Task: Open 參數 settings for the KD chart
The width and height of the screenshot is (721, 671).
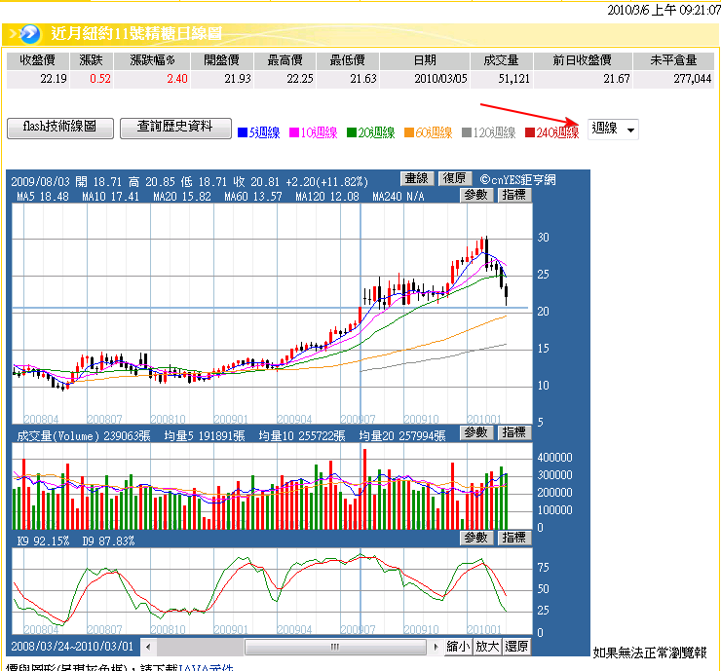Action: (x=475, y=538)
